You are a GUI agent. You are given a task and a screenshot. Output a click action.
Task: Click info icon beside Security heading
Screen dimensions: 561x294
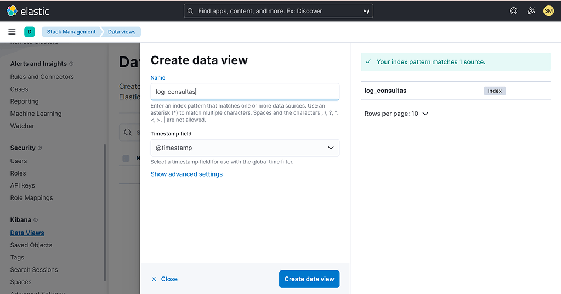tap(40, 148)
